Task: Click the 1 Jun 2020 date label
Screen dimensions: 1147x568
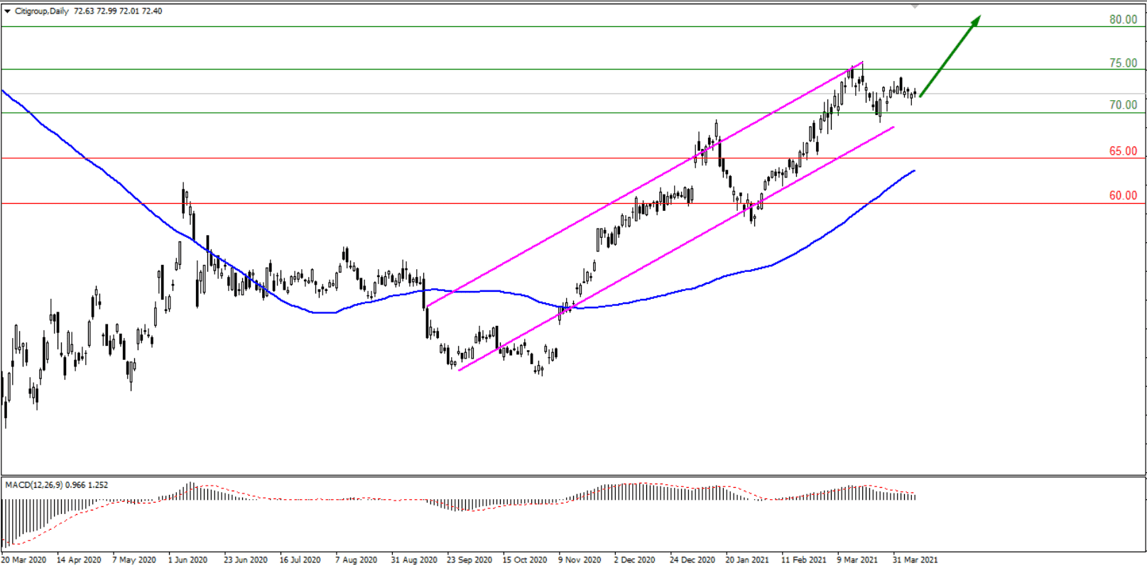Action: [x=187, y=559]
